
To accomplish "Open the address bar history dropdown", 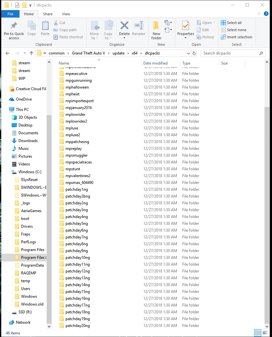I will pyautogui.click(x=188, y=53).
